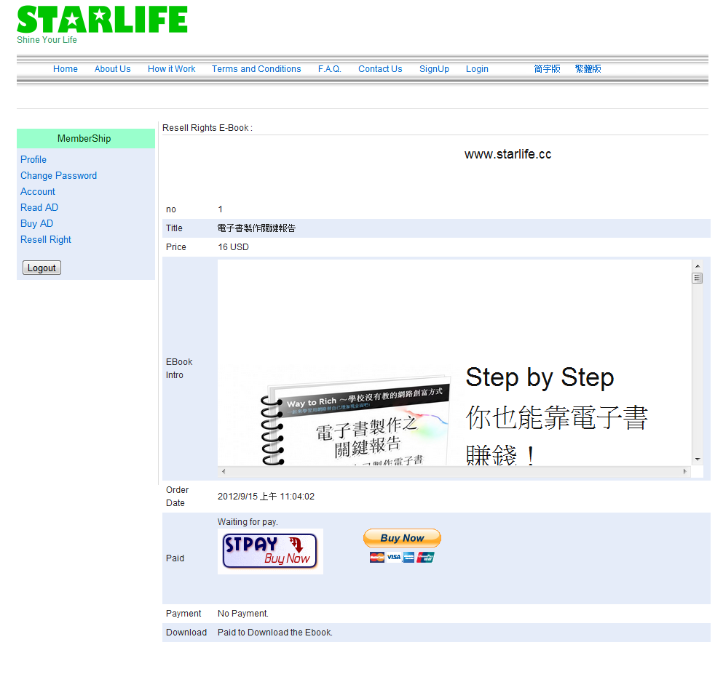The image size is (715, 674).
Task: Open the Home menu item
Action: 66,69
